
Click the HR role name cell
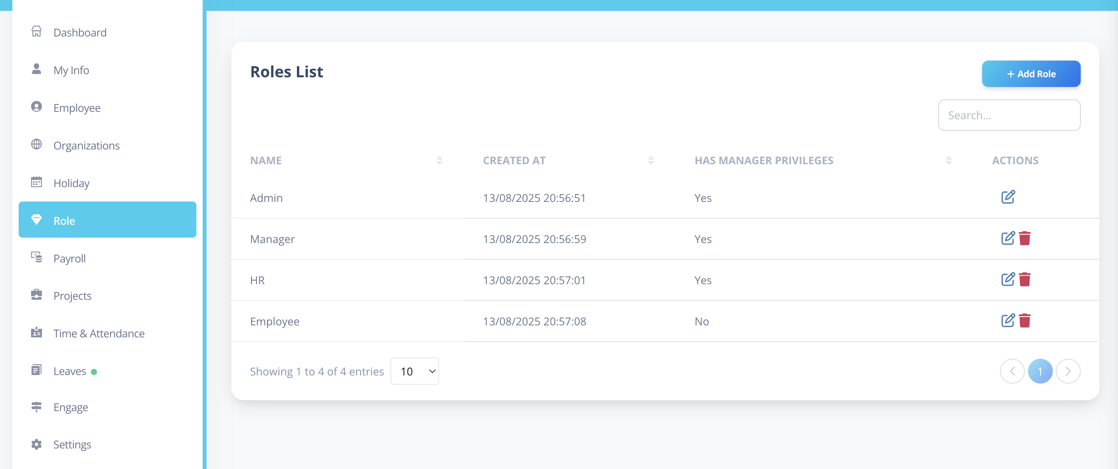click(257, 280)
